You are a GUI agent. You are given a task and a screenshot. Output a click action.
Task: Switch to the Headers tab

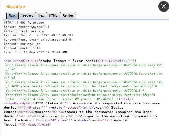(27, 15)
